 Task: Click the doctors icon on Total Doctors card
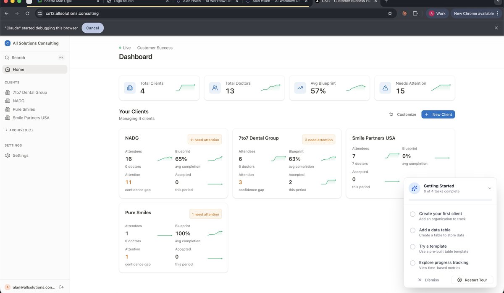tap(215, 87)
